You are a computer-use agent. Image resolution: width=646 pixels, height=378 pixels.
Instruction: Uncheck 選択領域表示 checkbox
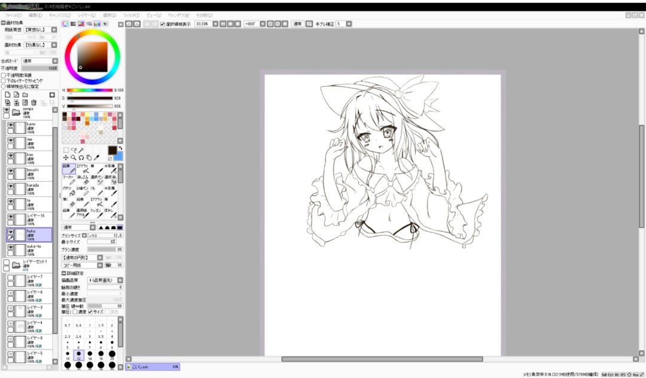tap(162, 24)
